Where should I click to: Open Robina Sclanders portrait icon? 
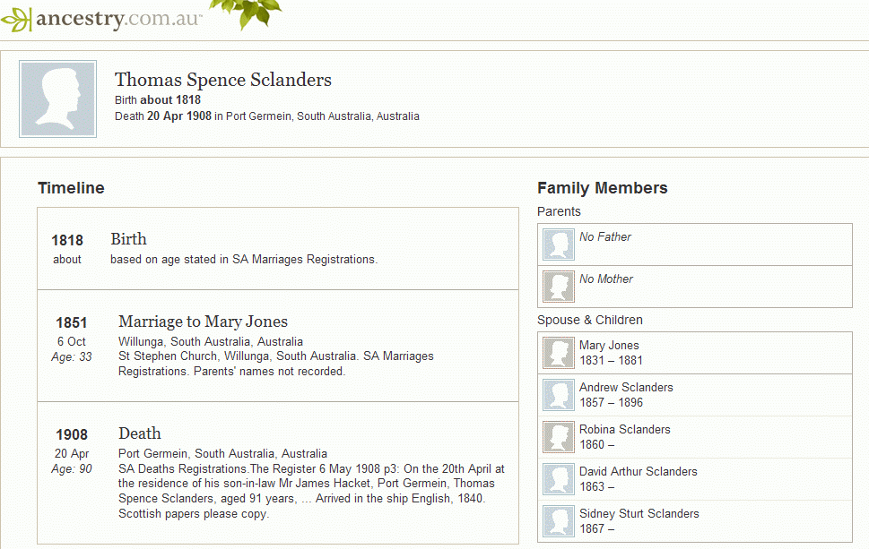click(x=558, y=437)
